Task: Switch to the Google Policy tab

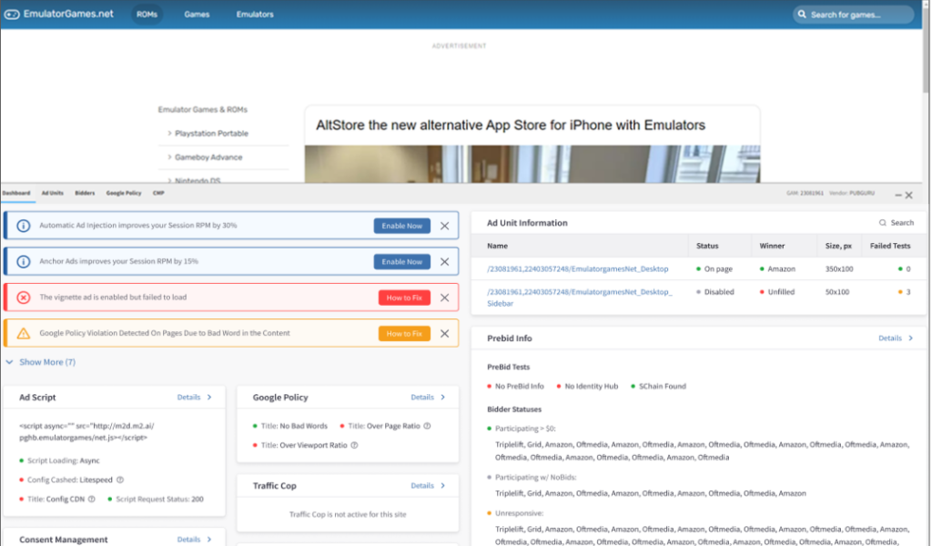Action: pyautogui.click(x=124, y=193)
